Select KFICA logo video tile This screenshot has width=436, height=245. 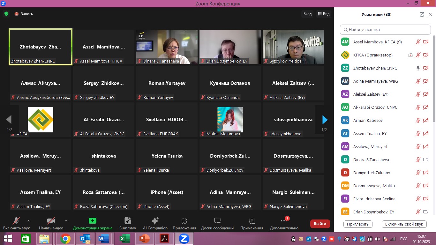(41, 120)
